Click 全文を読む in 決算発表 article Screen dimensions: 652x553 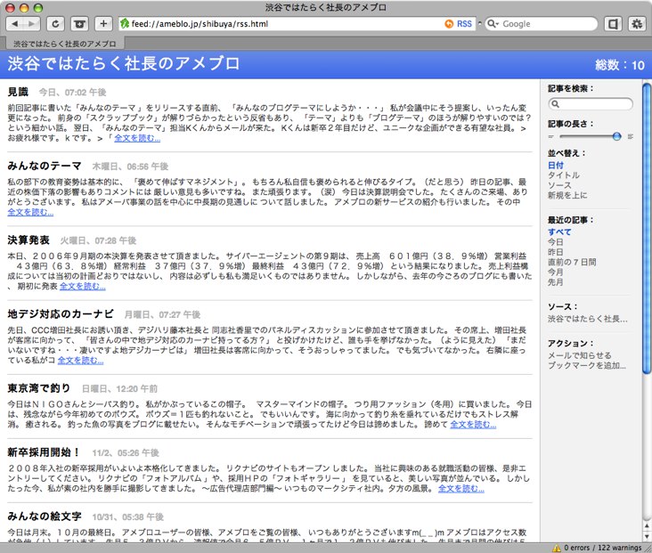coord(82,286)
